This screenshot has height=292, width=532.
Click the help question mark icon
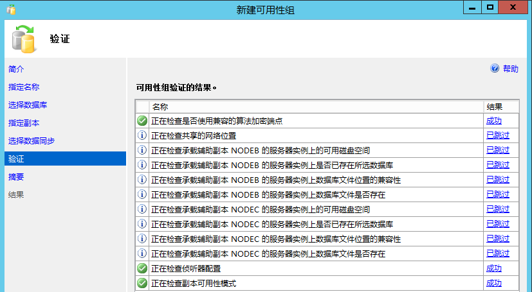[495, 69]
